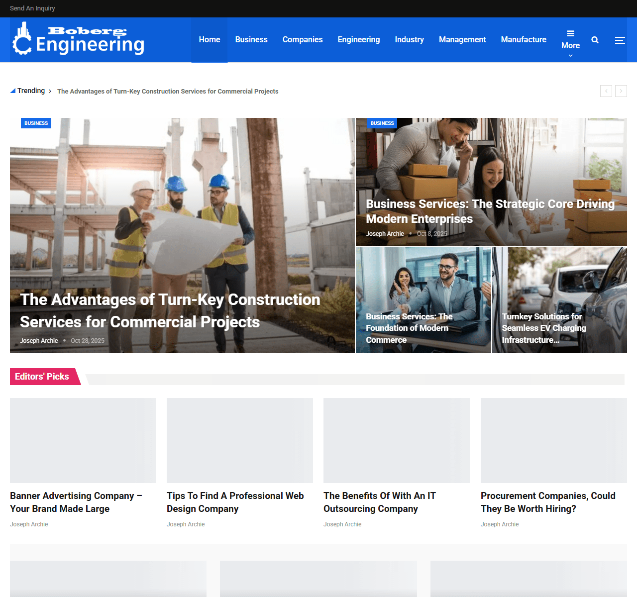Click Joseph Archie under IT Outsourcing article
The image size is (637, 597).
342,524
